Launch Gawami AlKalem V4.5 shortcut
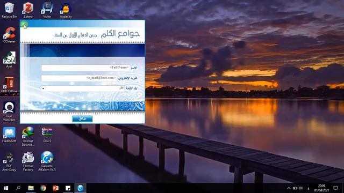 [x=47, y=161]
